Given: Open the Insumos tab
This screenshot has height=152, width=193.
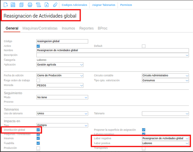Looking at the screenshot, I should tap(68, 28).
